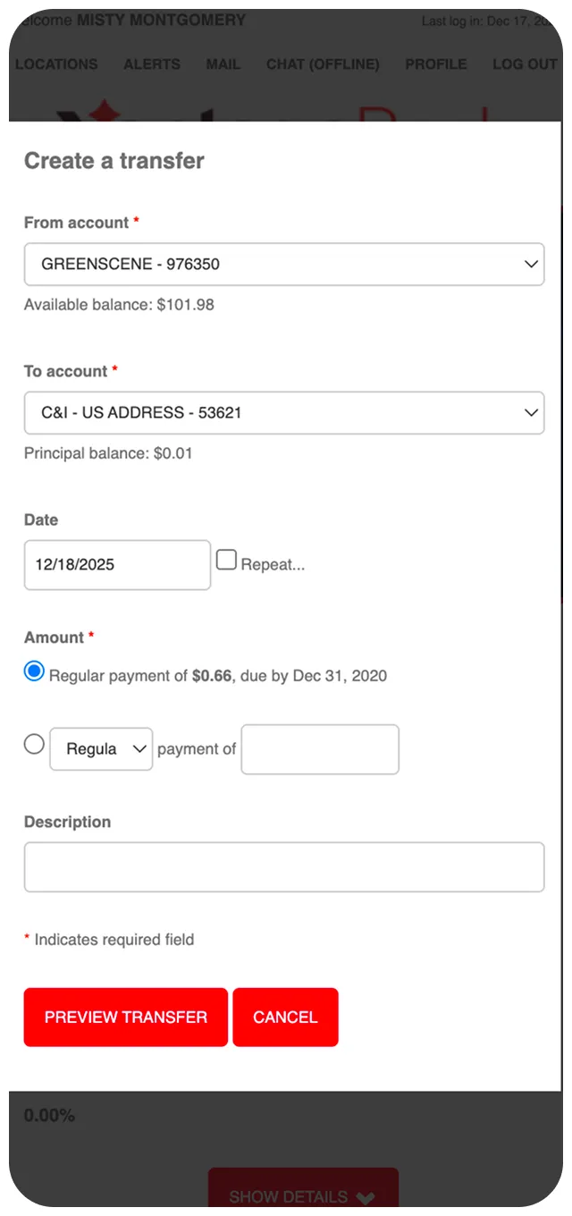Expand Show Details behind the dialog
The width and height of the screenshot is (572, 1216).
click(x=302, y=1196)
